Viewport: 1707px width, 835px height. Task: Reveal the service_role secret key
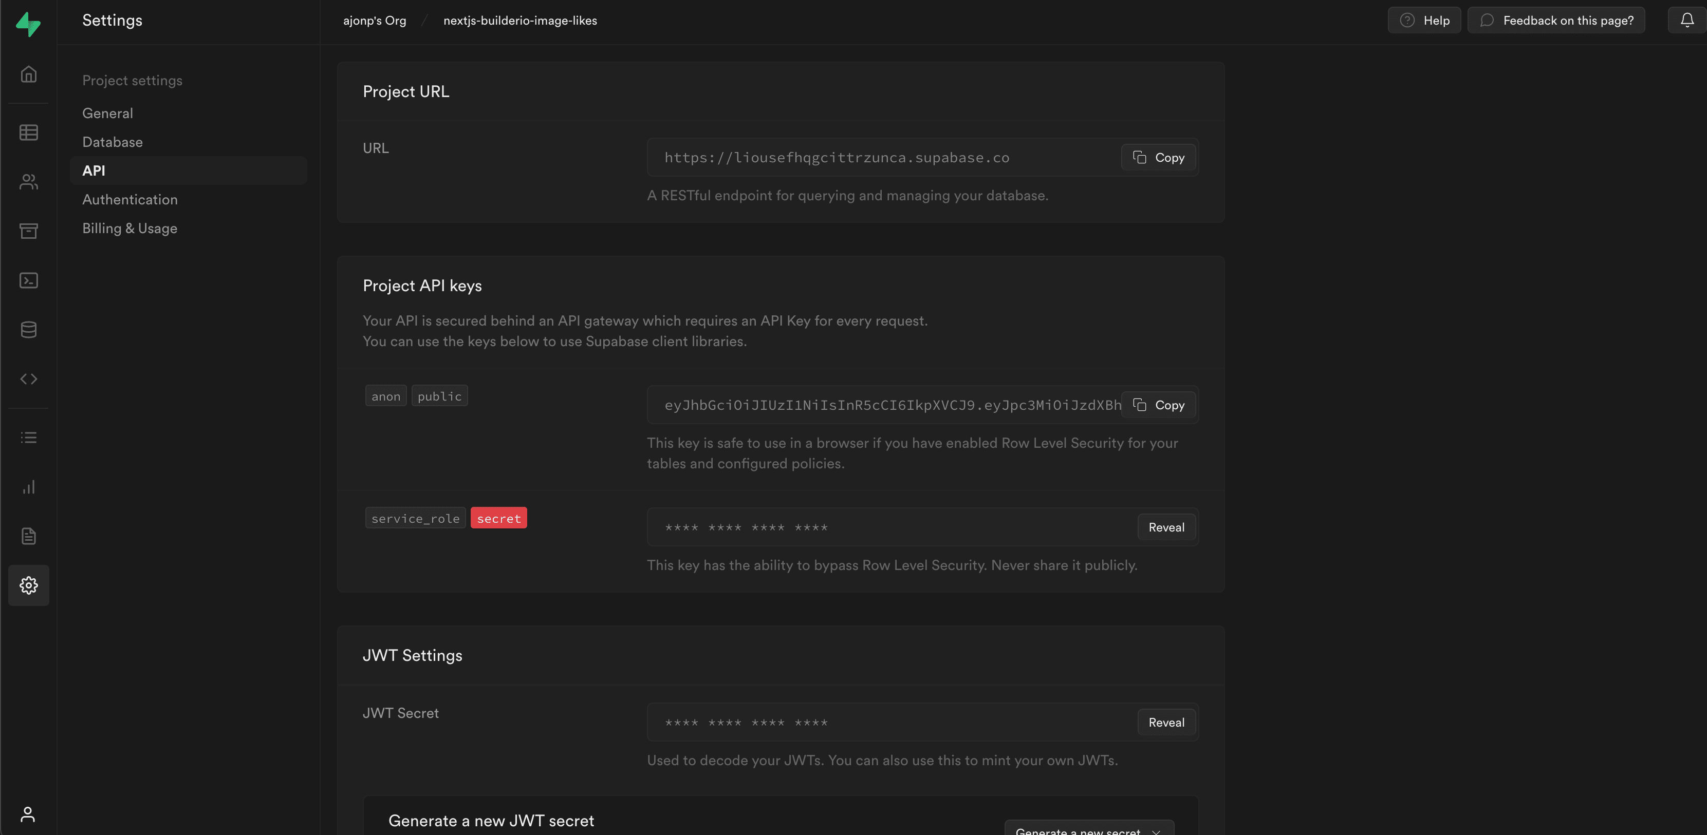pos(1166,527)
